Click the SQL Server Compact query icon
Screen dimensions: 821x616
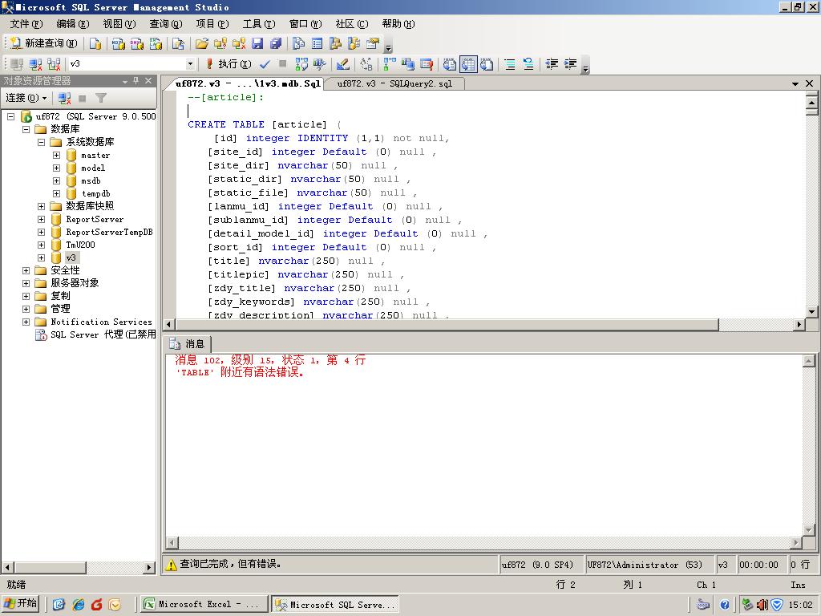(178, 43)
